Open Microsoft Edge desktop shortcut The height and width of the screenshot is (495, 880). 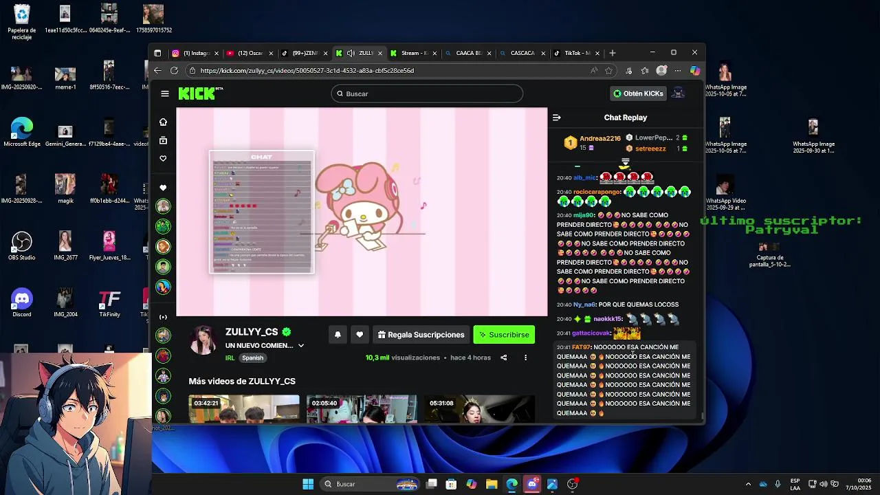pos(21,133)
